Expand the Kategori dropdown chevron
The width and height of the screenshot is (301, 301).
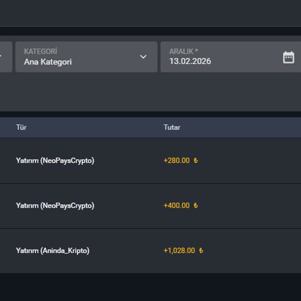pyautogui.click(x=143, y=57)
